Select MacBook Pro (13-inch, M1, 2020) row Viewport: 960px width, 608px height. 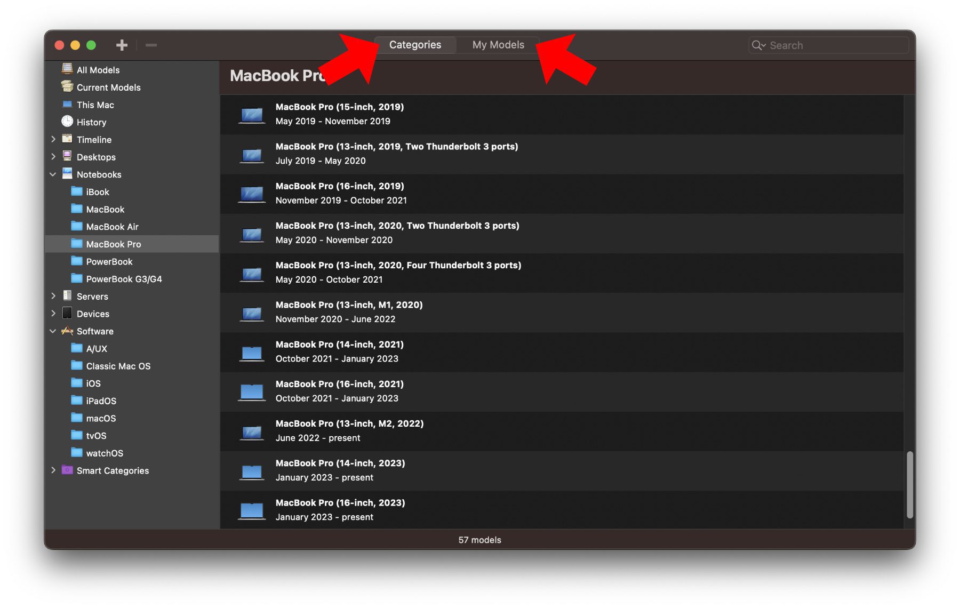point(562,312)
